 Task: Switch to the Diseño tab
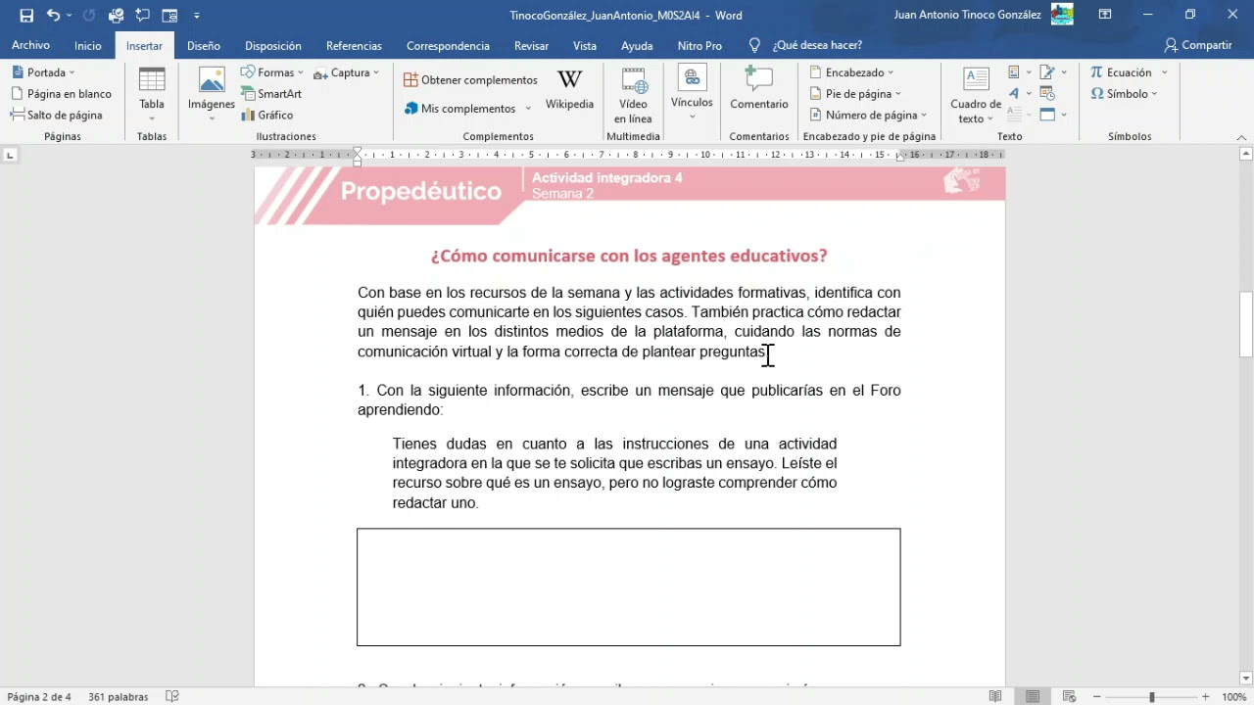pos(203,45)
